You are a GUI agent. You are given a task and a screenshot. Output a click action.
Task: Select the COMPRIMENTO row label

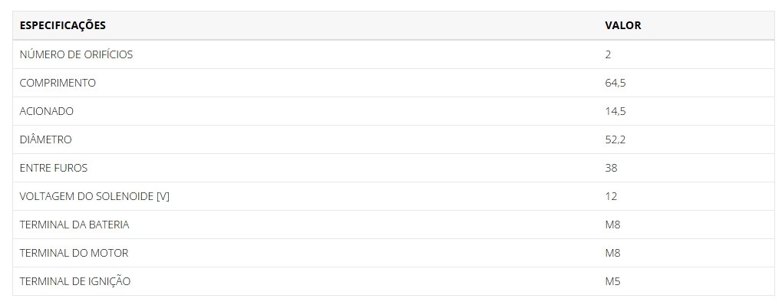pyautogui.click(x=58, y=83)
